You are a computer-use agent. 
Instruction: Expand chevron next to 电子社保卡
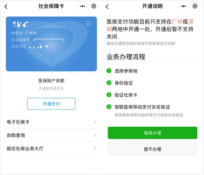click(95, 122)
